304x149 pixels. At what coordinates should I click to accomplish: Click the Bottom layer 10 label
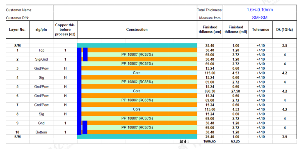pos(41,132)
